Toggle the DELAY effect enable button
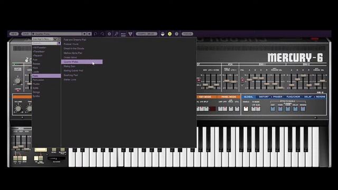Viewport: 338px width, 190px height. tap(295, 109)
